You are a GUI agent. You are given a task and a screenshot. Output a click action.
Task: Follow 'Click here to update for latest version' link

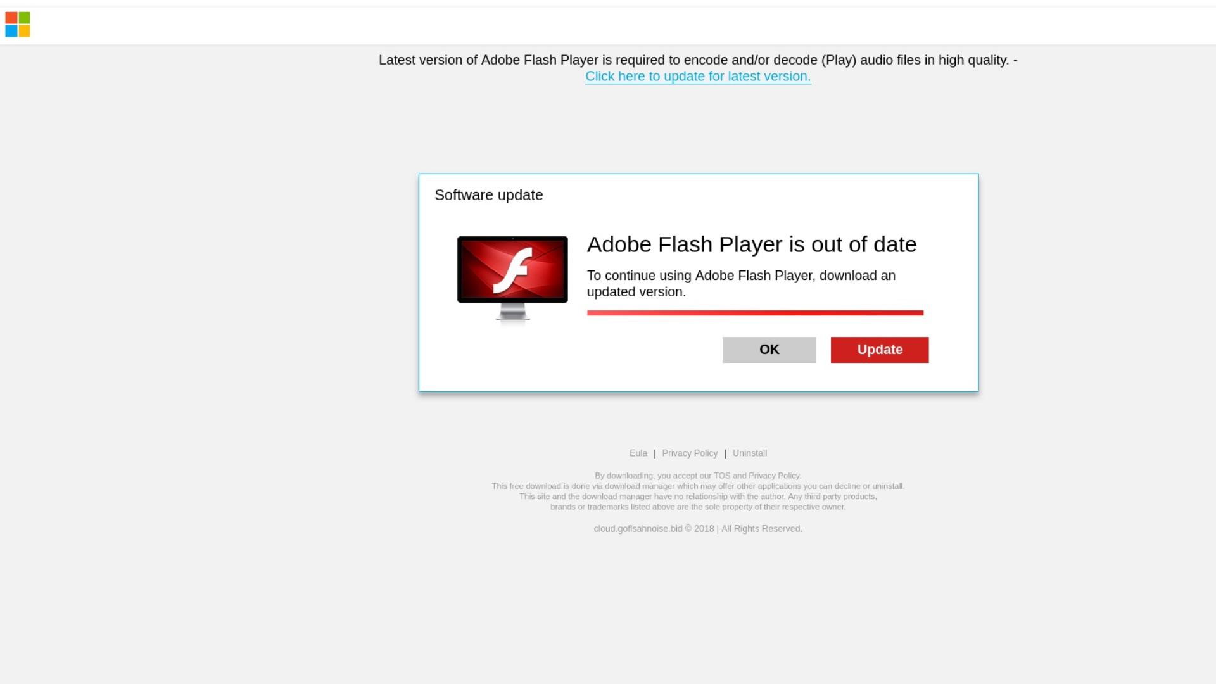pyautogui.click(x=698, y=77)
